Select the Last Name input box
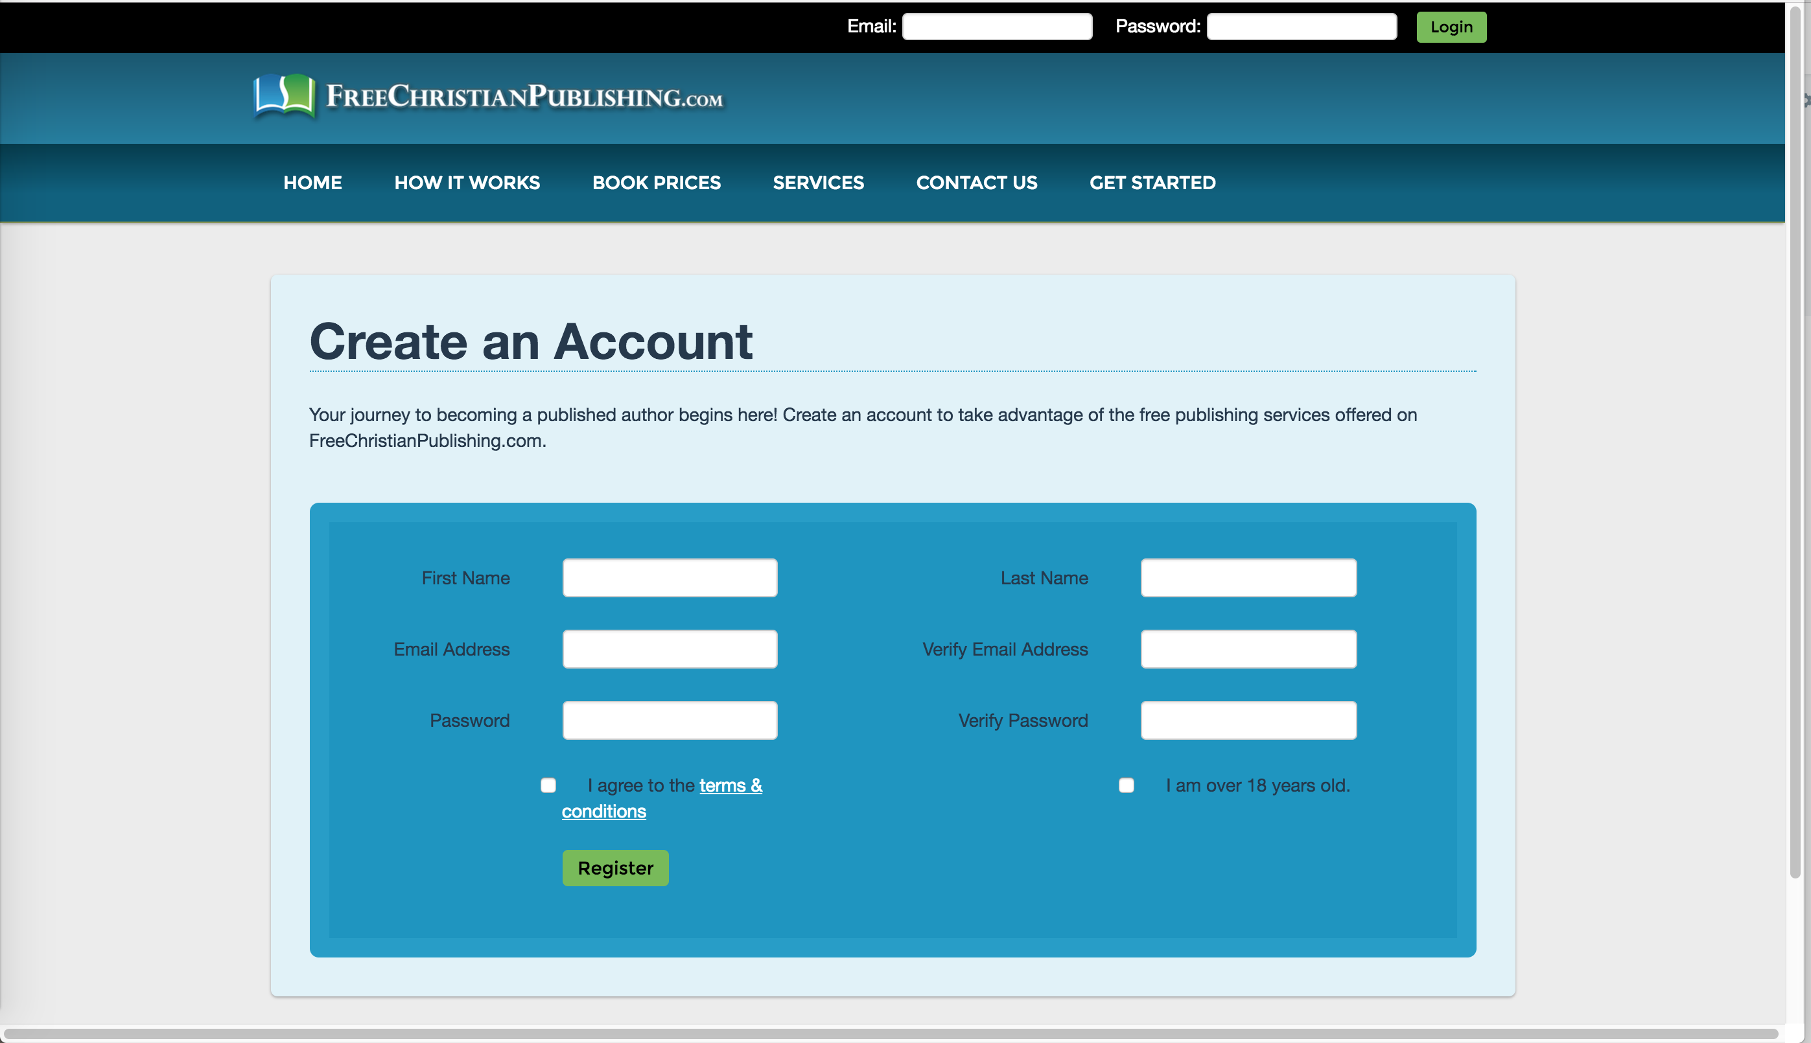The width and height of the screenshot is (1811, 1043). tap(1248, 577)
